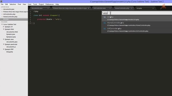The image size is (172, 96).
Task: Choose Url.php result in Goto Anything
Action: tap(137, 18)
